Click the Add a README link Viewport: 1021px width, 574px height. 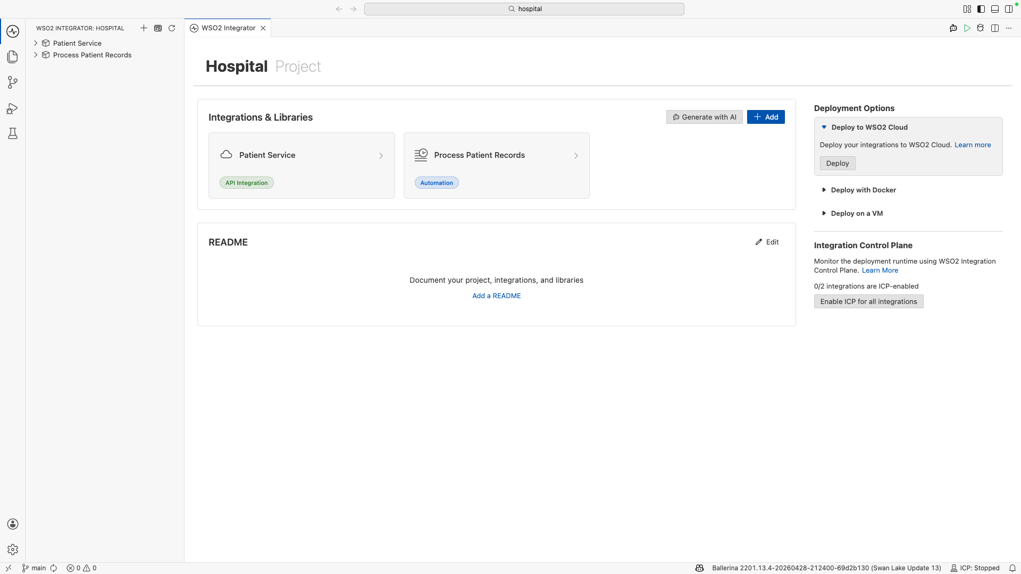[x=496, y=296]
